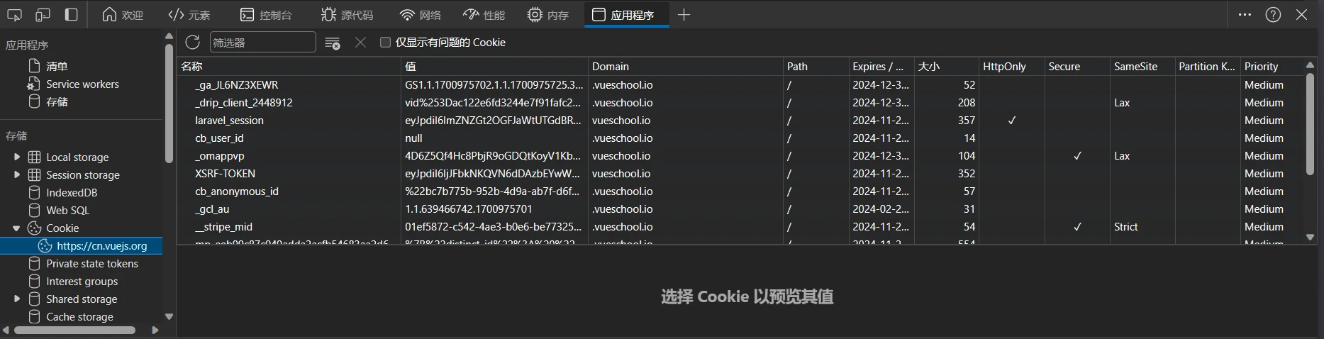Click the HttpOnly checkmark for laravel_session
The image size is (1324, 339).
[x=1012, y=121]
